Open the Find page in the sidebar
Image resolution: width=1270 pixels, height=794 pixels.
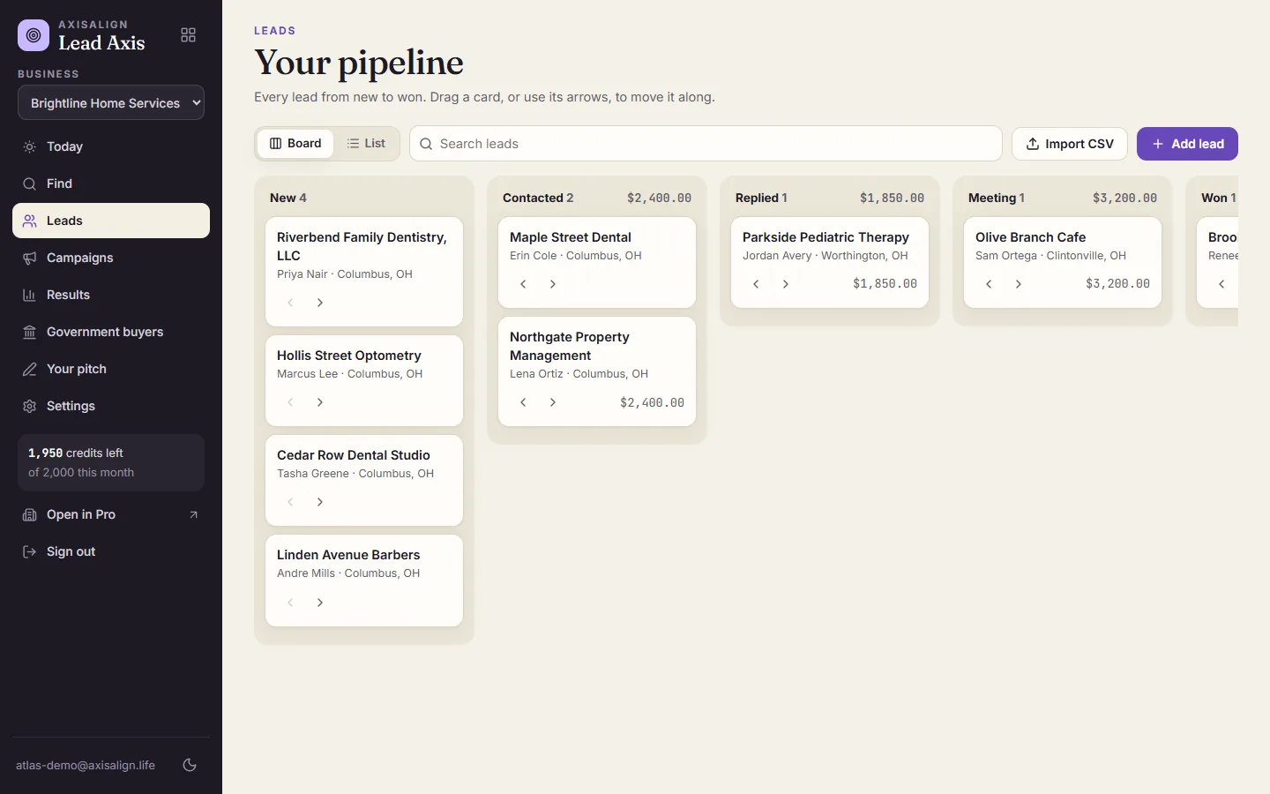111,184
